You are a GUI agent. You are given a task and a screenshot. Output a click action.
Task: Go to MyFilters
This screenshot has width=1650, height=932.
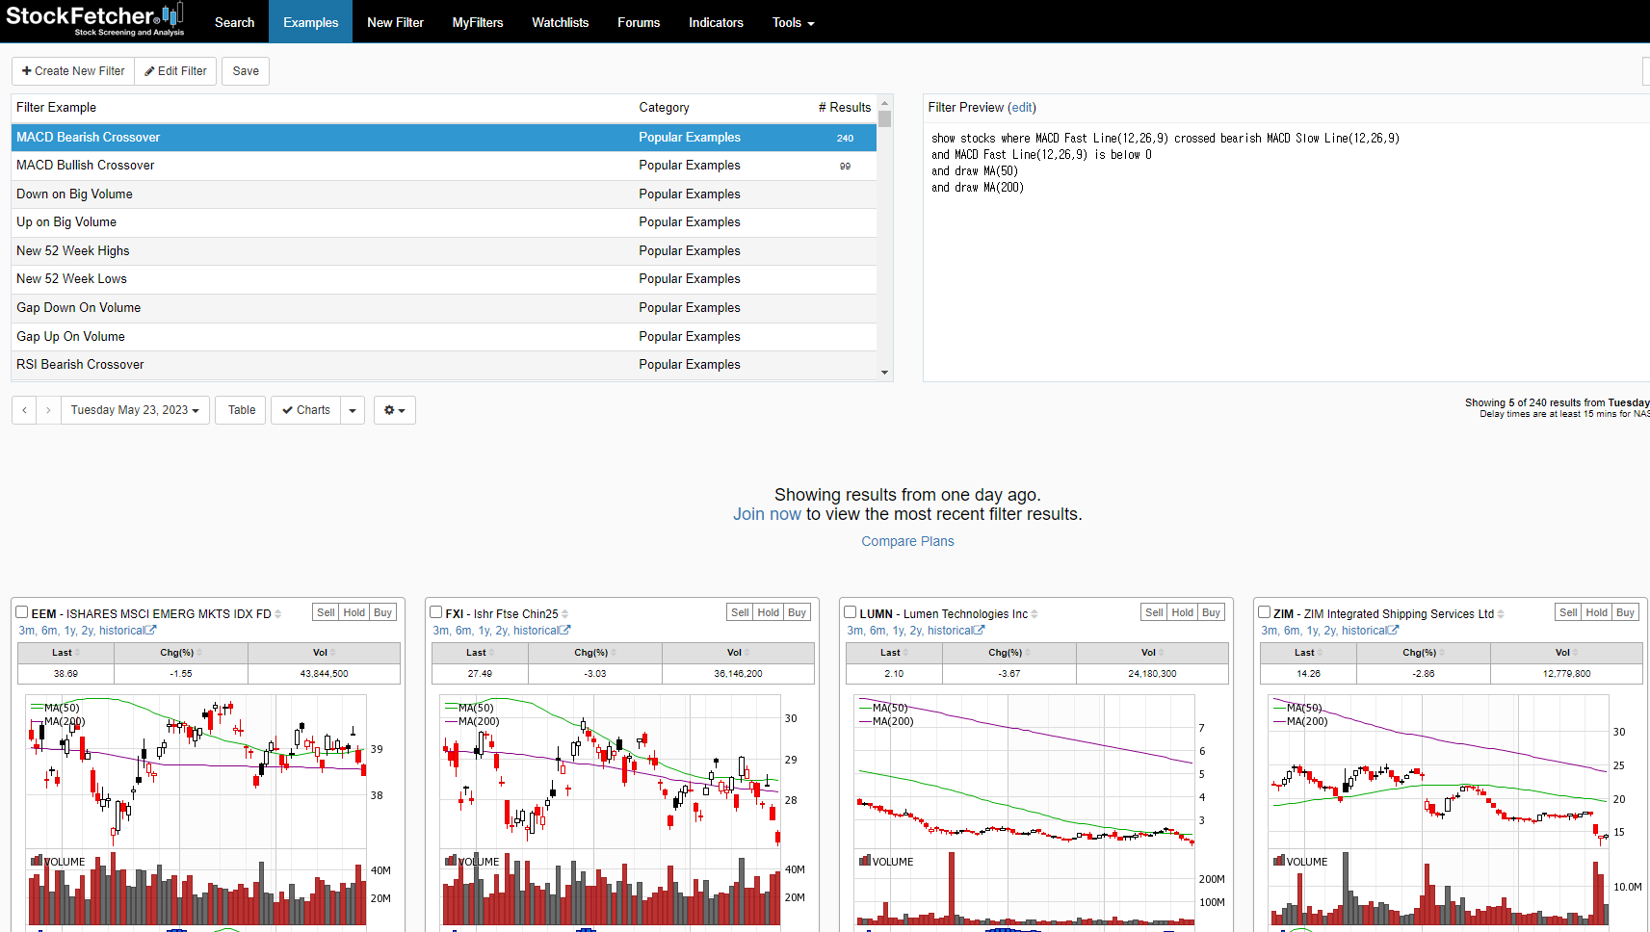[478, 22]
